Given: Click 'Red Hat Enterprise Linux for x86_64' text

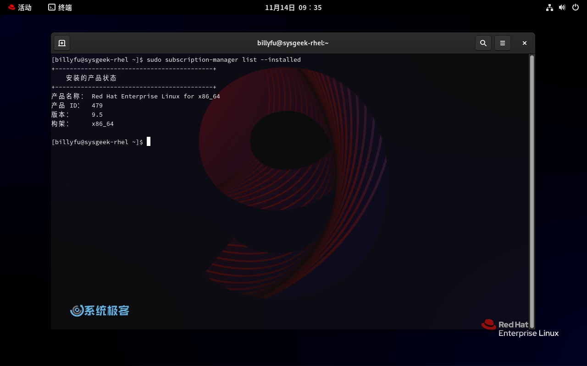Looking at the screenshot, I should pos(156,96).
